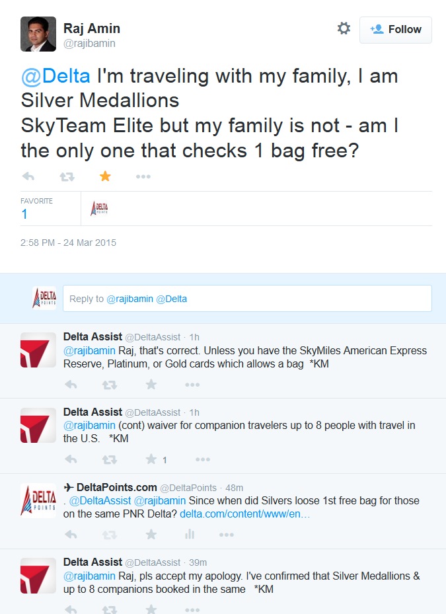Reply to first Delta Assist tweet

[x=71, y=385]
